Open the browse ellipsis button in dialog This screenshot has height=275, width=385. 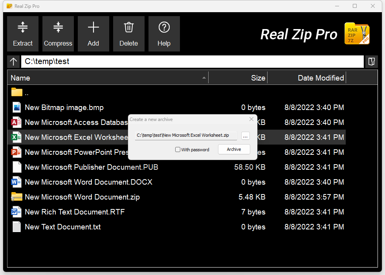tap(245, 136)
